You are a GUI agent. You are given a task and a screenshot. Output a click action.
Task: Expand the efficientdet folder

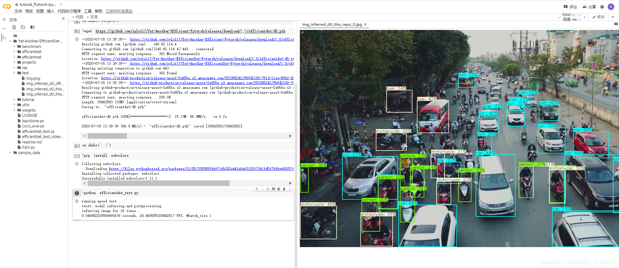(x=15, y=52)
